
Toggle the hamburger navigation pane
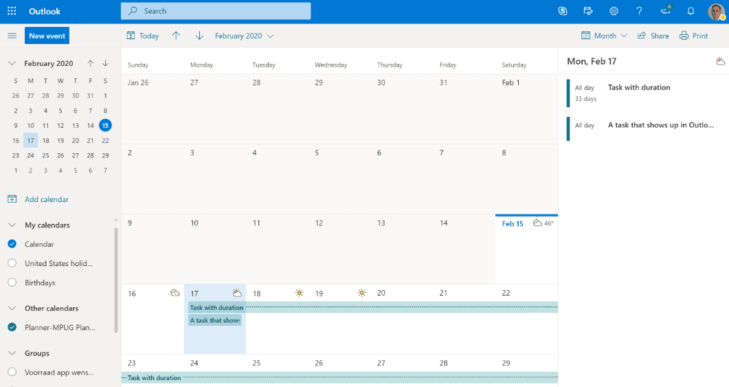pyautogui.click(x=12, y=36)
